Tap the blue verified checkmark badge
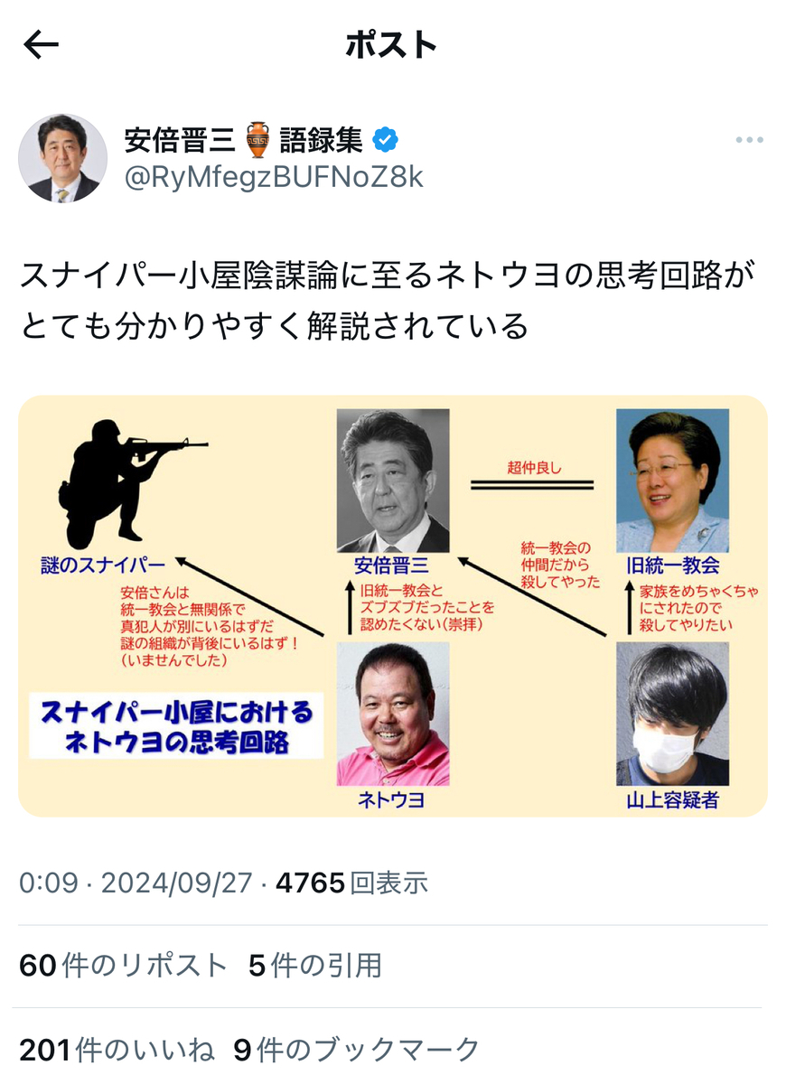Image resolution: width=786 pixels, height=1084 pixels. (x=386, y=140)
